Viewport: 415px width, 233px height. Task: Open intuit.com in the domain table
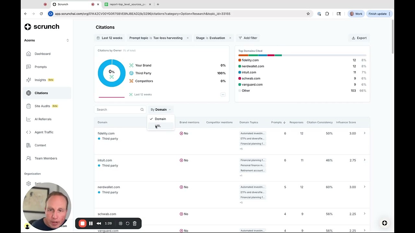point(105,160)
